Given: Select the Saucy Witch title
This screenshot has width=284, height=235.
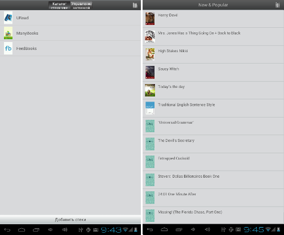Looking at the screenshot, I should [169, 69].
